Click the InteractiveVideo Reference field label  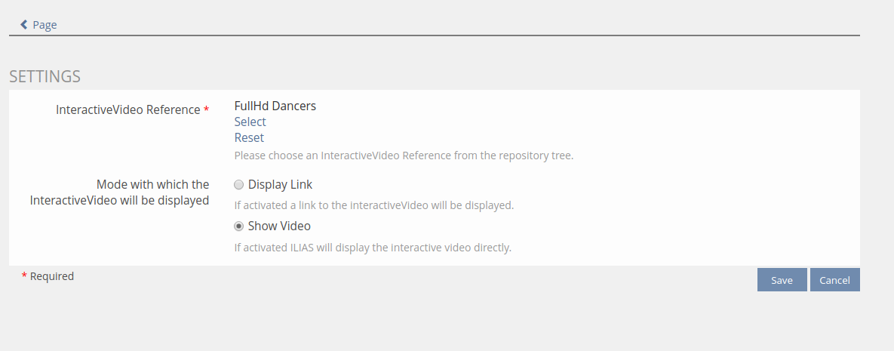click(x=127, y=110)
